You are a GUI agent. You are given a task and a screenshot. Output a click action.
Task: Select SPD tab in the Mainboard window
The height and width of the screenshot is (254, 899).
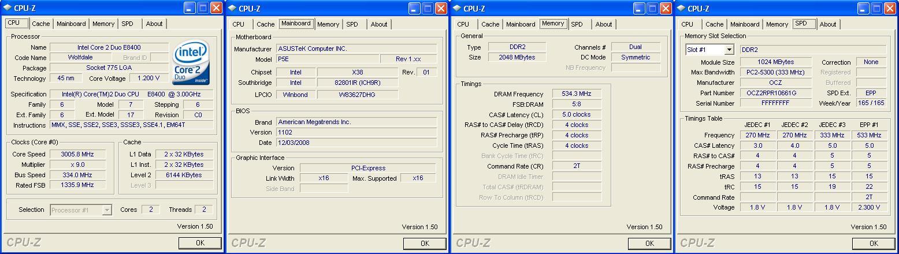click(352, 24)
